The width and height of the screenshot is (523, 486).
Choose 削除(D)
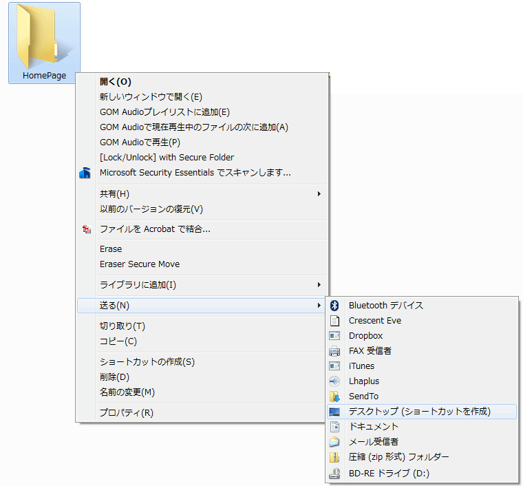tap(201, 377)
